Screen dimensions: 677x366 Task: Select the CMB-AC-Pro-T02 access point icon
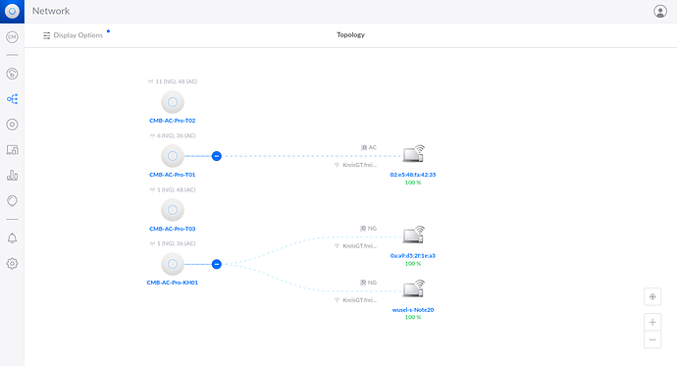pyautogui.click(x=173, y=102)
